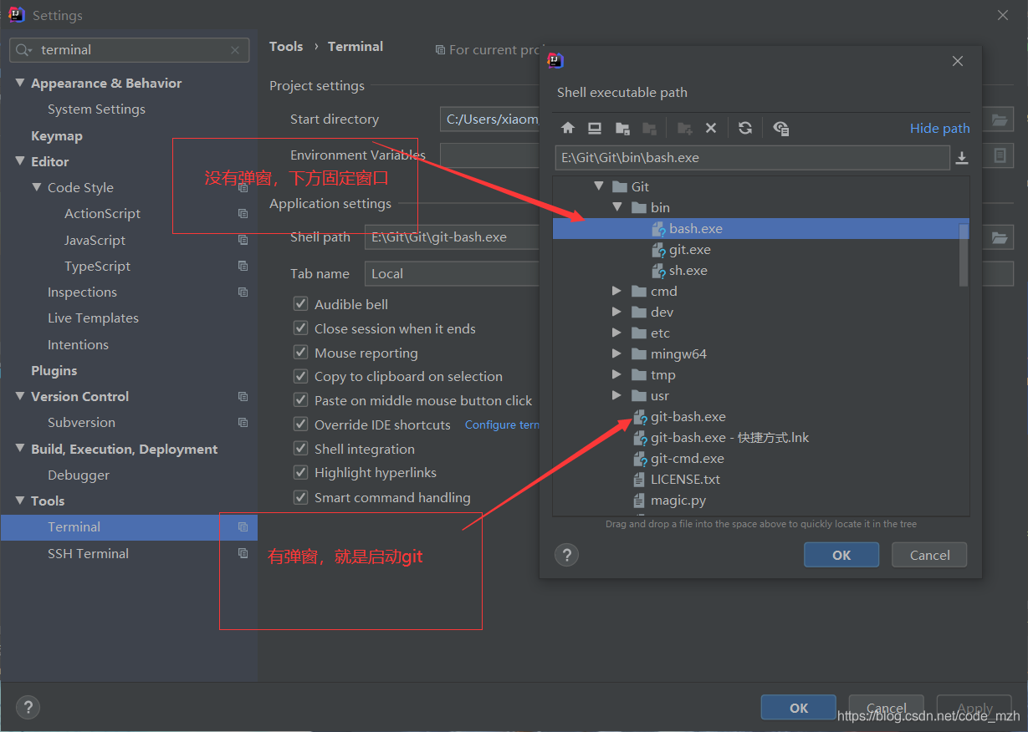The height and width of the screenshot is (732, 1028).
Task: Toggle show hidden files icon
Action: point(781,128)
